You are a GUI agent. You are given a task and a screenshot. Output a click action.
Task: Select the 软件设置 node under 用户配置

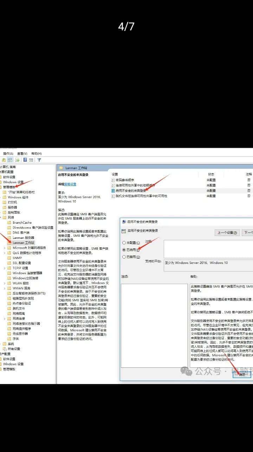9,359
